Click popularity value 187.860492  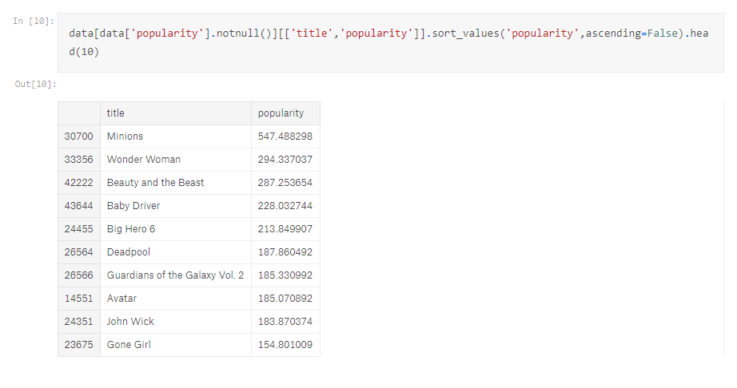(x=286, y=252)
